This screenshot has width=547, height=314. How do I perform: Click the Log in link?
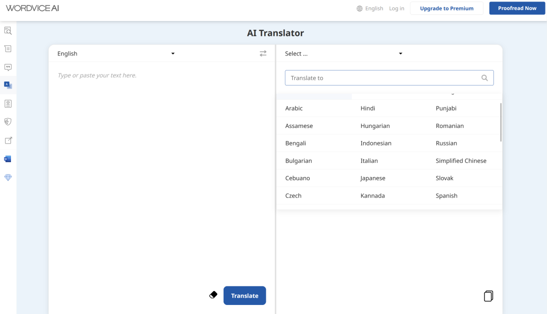pyautogui.click(x=396, y=8)
